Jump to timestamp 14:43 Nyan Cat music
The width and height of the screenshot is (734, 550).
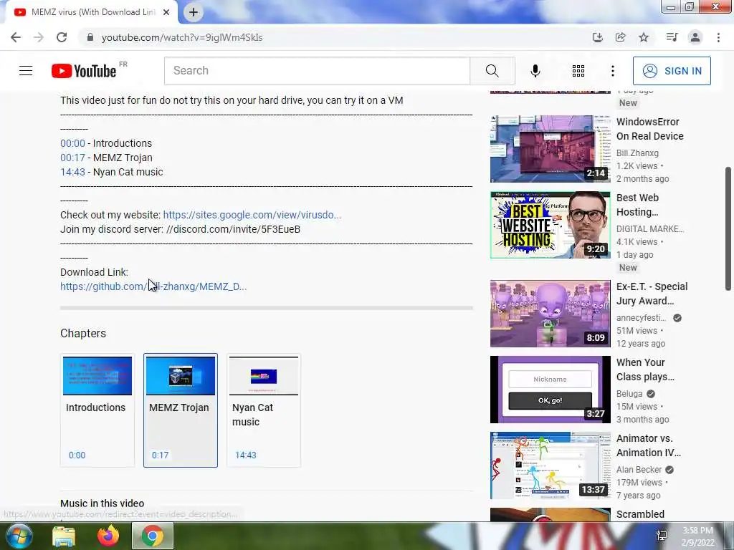point(72,172)
